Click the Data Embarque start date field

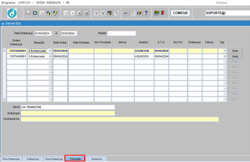43,33
